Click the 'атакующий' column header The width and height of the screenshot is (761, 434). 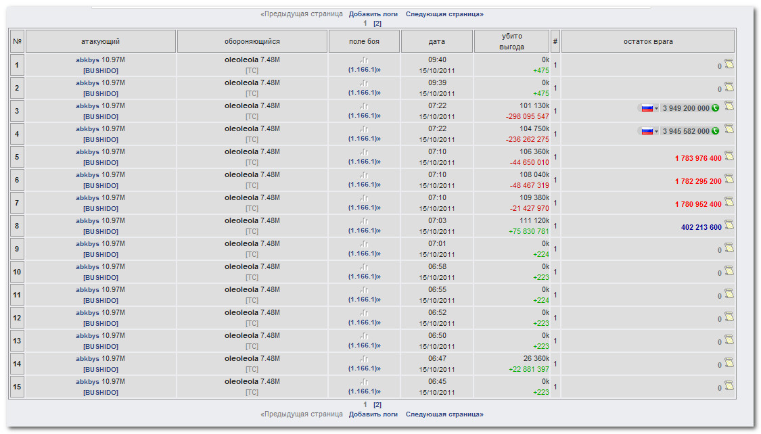100,41
